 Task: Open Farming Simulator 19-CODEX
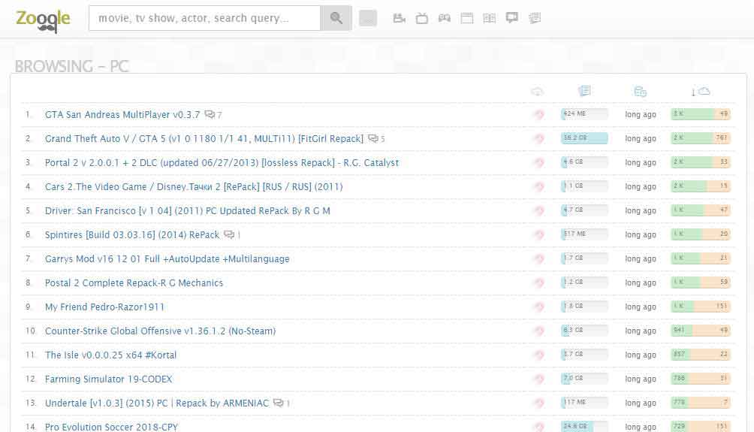coord(108,379)
